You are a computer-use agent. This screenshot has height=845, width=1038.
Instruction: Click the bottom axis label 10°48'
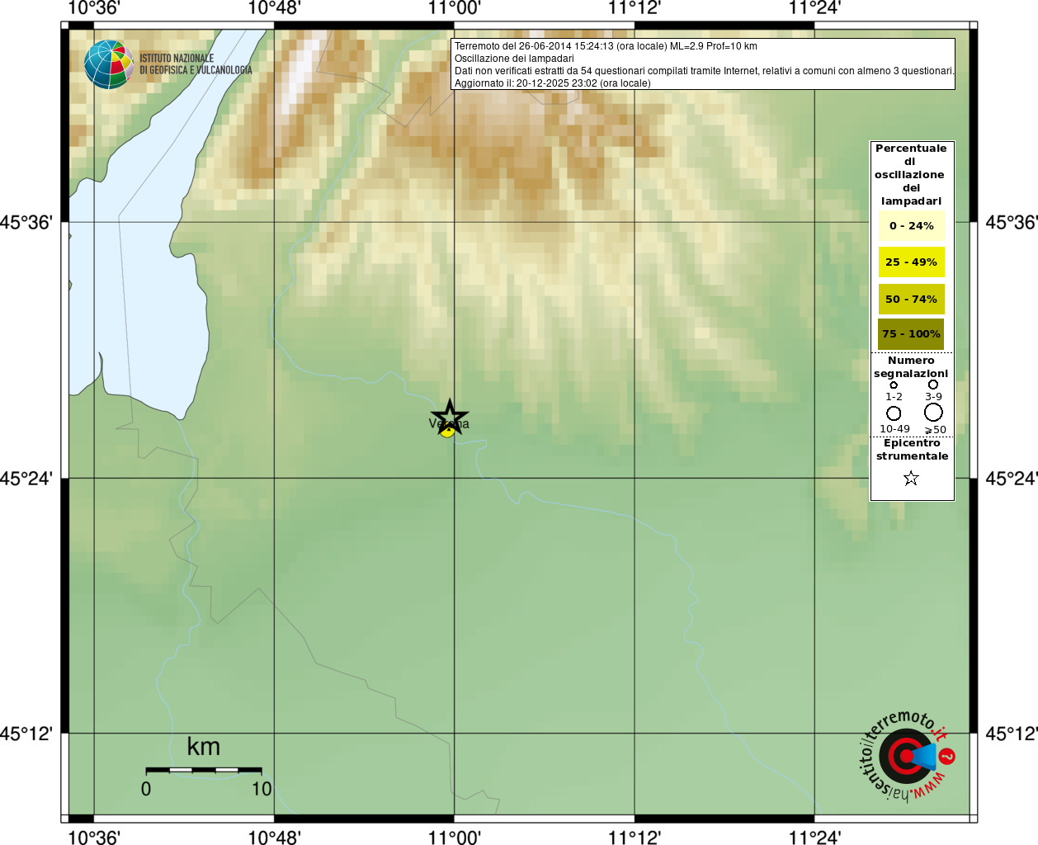[x=274, y=837]
